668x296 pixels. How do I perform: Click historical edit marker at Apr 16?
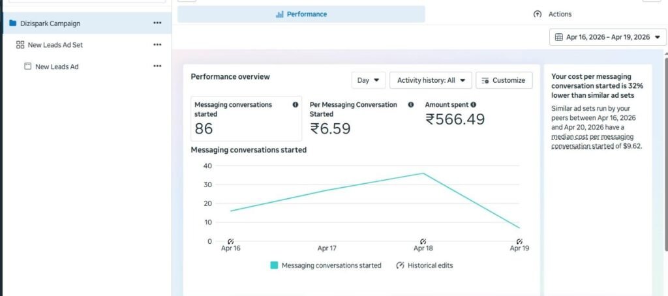[230, 241]
